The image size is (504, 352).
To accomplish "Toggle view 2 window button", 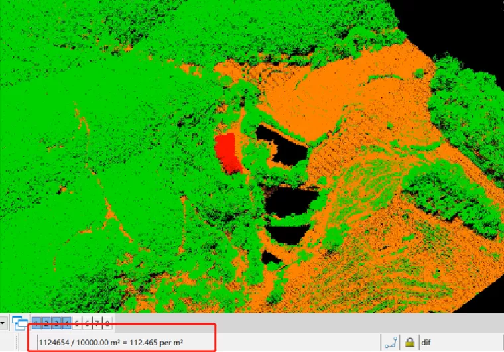I will click(x=46, y=323).
